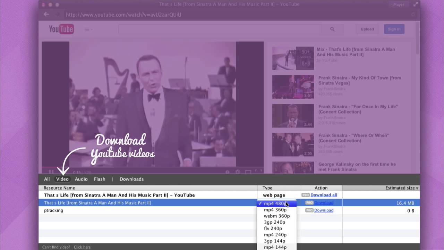Click the Watch Later clock icon in player
Screen dimensions: 444x250
(227, 172)
